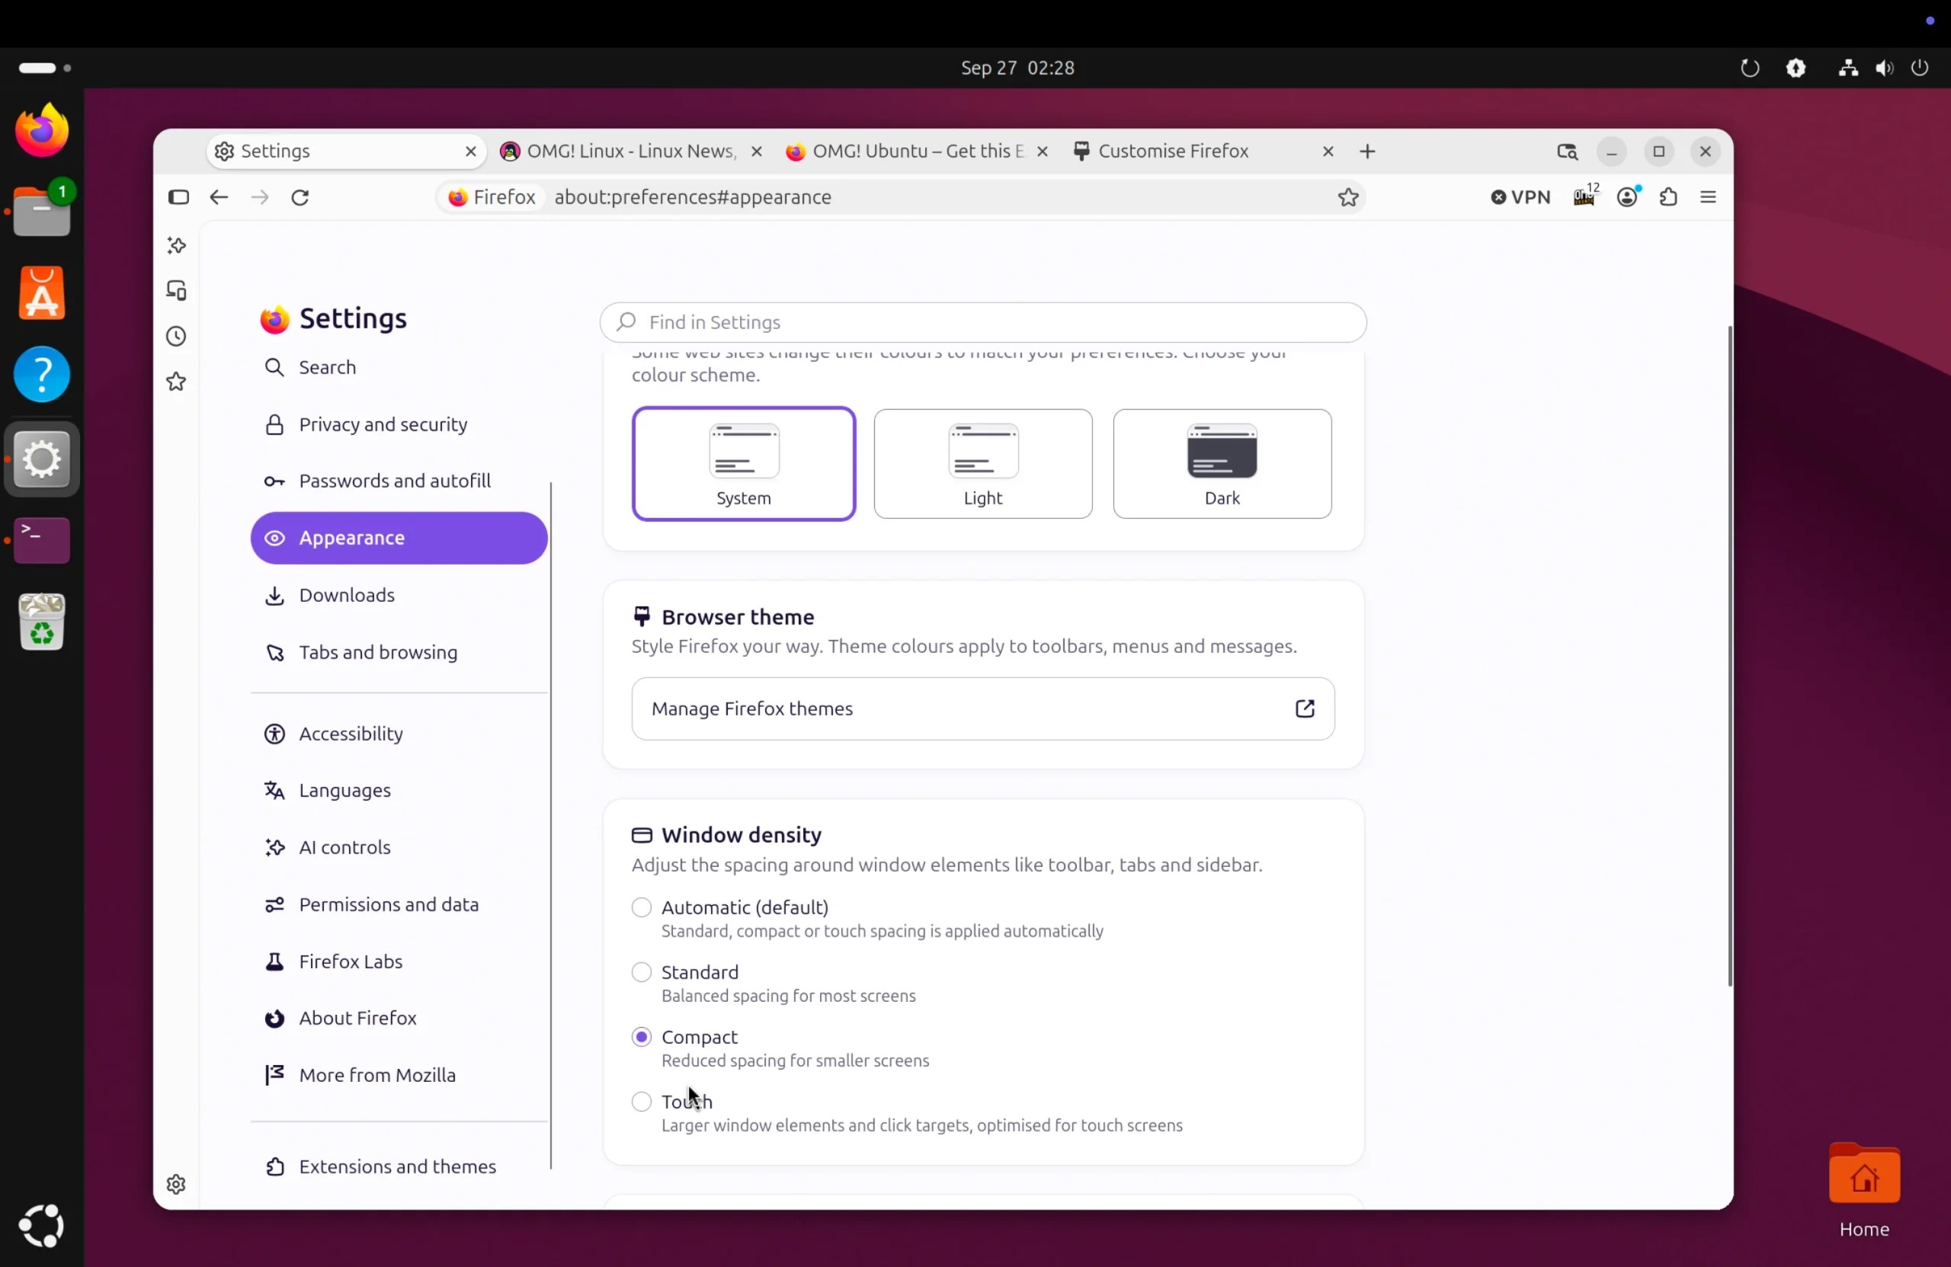Bookmark this page with the star icon

point(1348,197)
